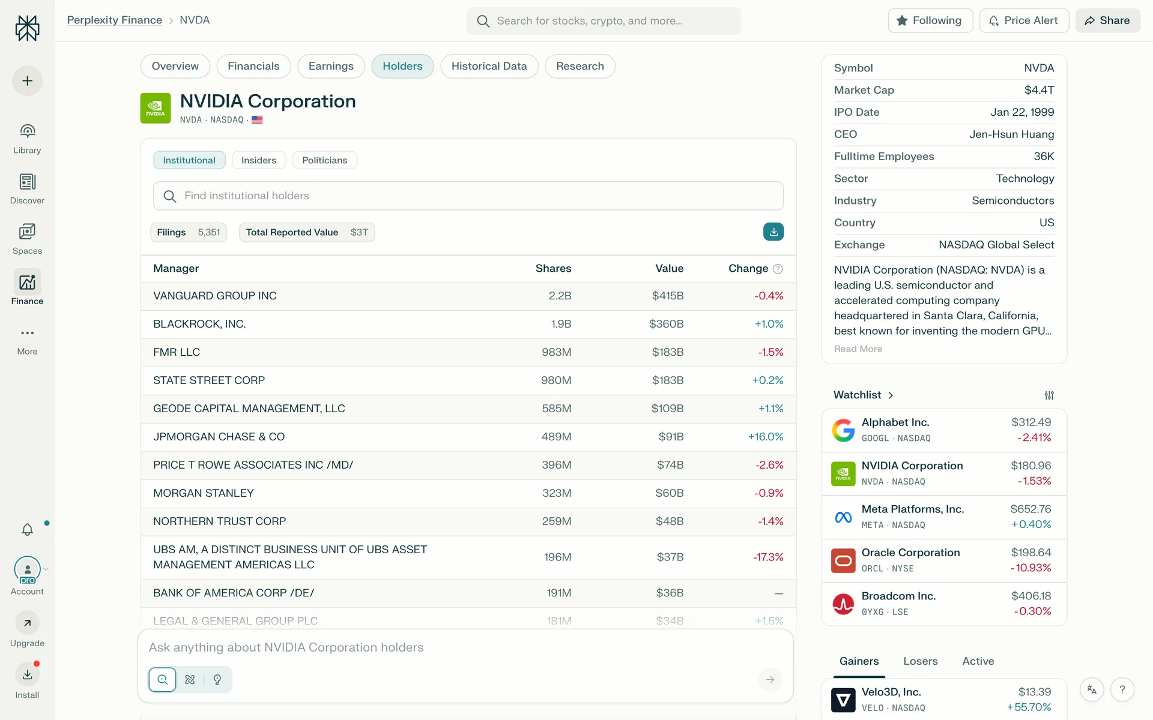This screenshot has height=720, width=1153.
Task: Download institutional holders data icon
Action: point(773,232)
